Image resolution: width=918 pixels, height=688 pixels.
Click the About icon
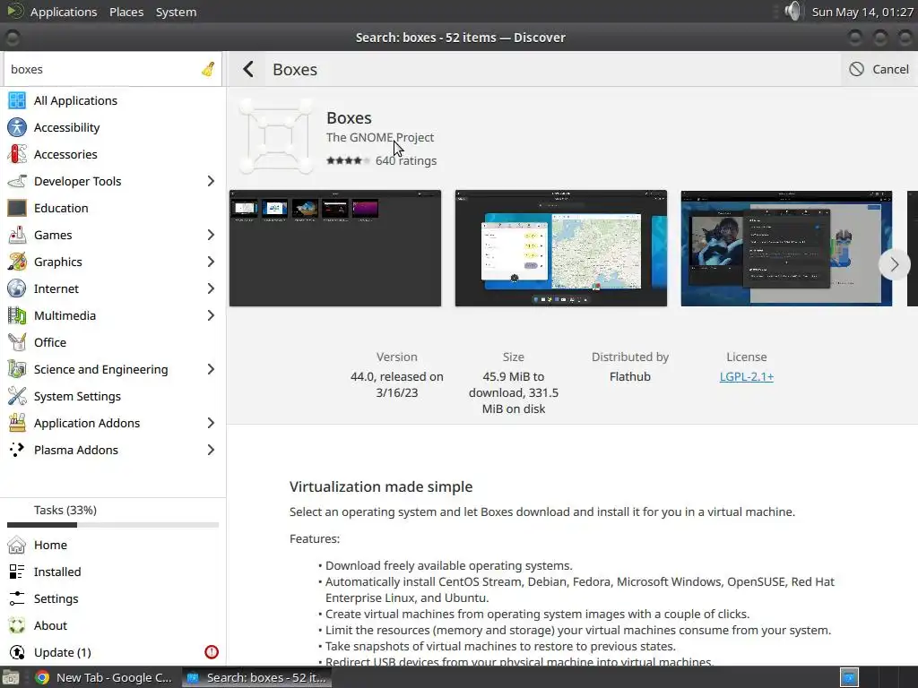point(17,626)
